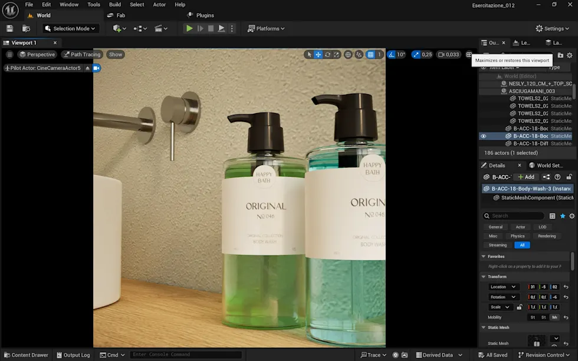The image size is (578, 361).
Task: Eject from the piloted CineCameraActor5
Action: tap(87, 68)
